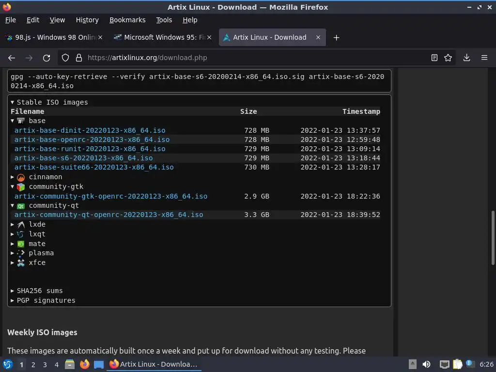Download artix-community-qt-openrc ISO
496x372 pixels.
(108, 215)
